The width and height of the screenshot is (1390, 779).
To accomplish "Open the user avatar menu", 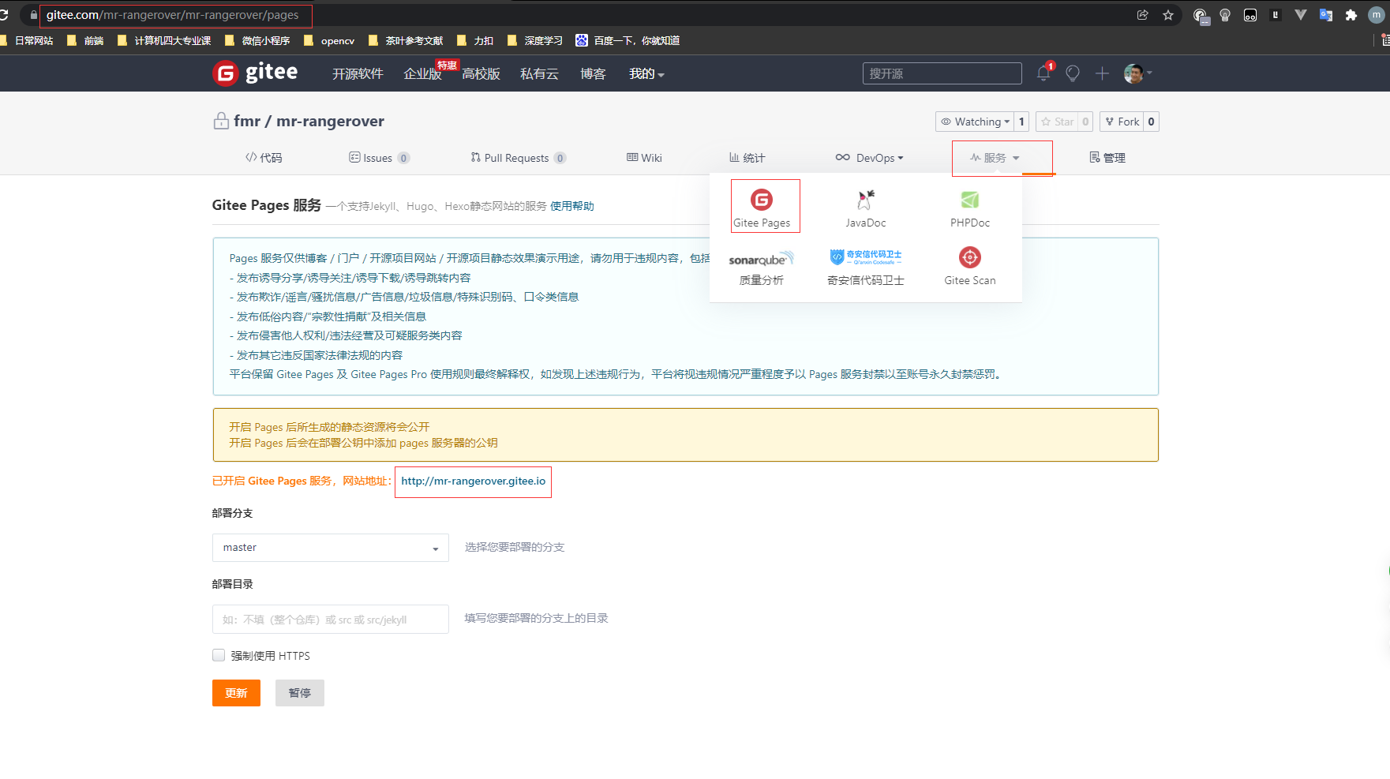I will pos(1137,73).
